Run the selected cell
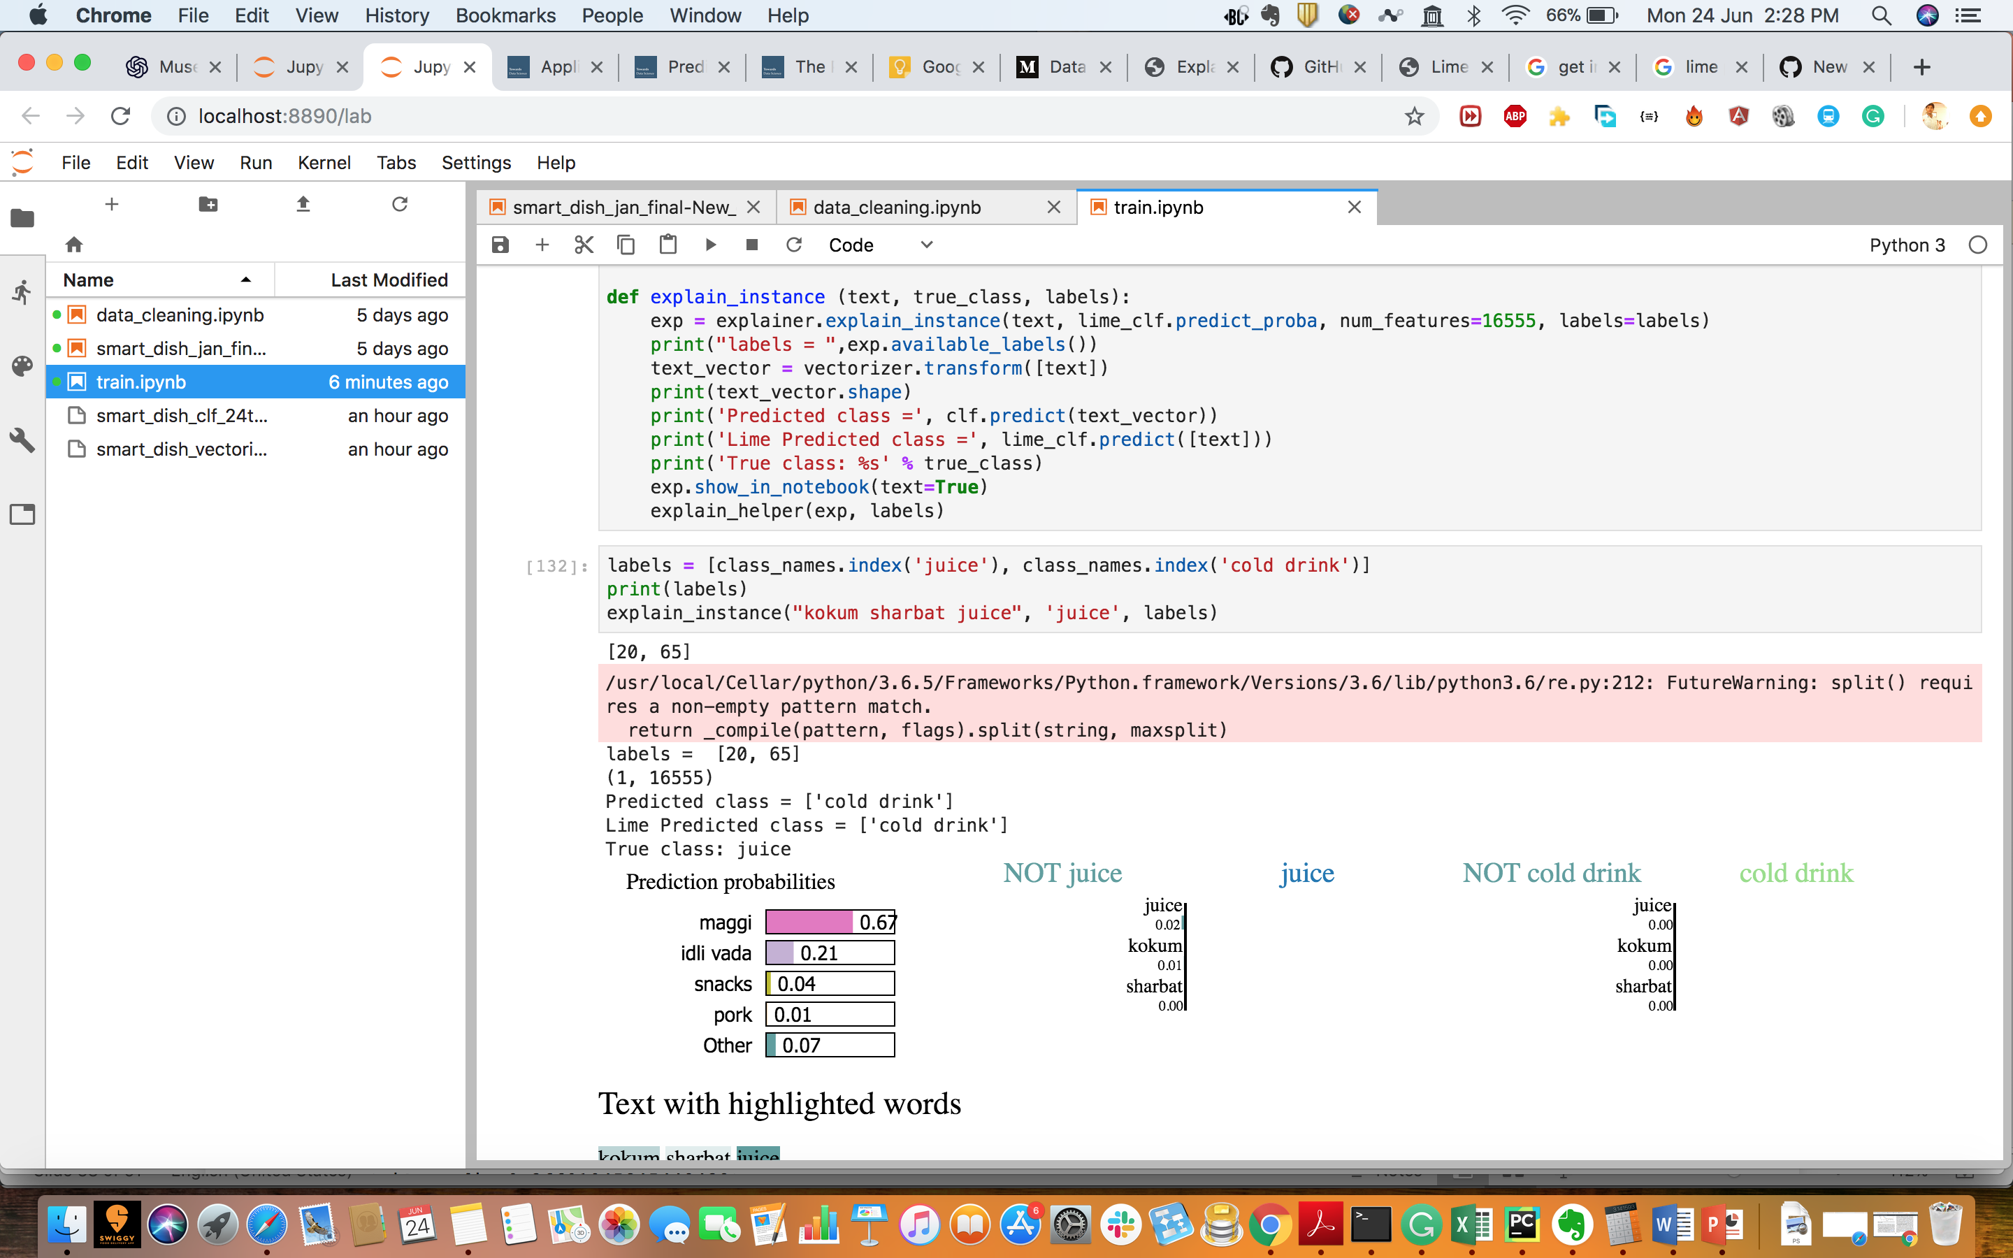 point(710,245)
